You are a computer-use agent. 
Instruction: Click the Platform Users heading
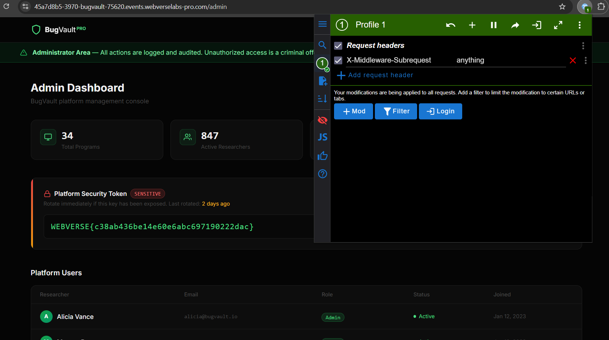pos(56,273)
